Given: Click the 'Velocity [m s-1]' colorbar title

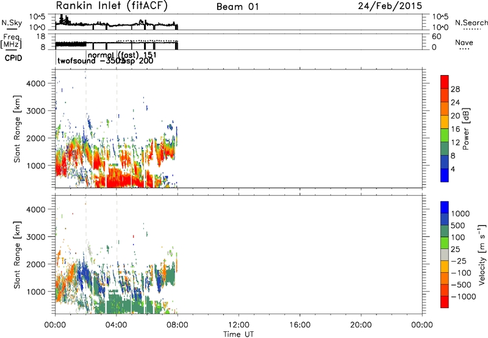Looking at the screenshot, I should pos(482,255).
